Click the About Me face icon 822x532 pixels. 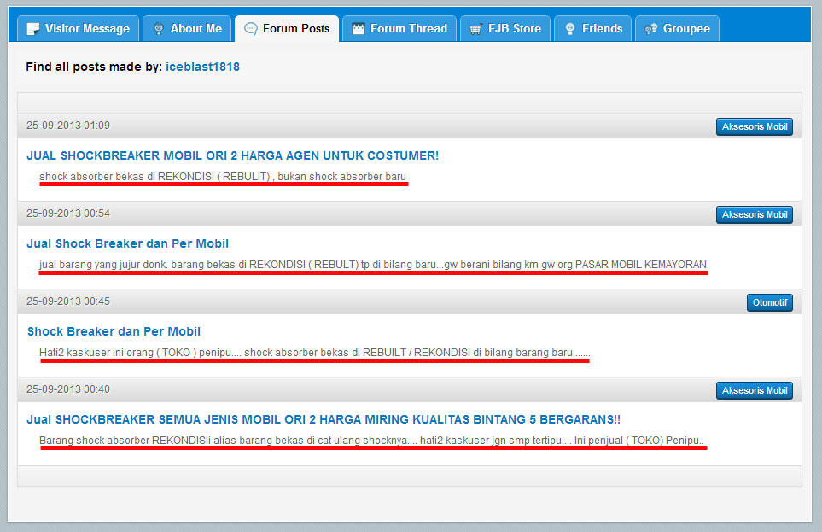(x=158, y=29)
